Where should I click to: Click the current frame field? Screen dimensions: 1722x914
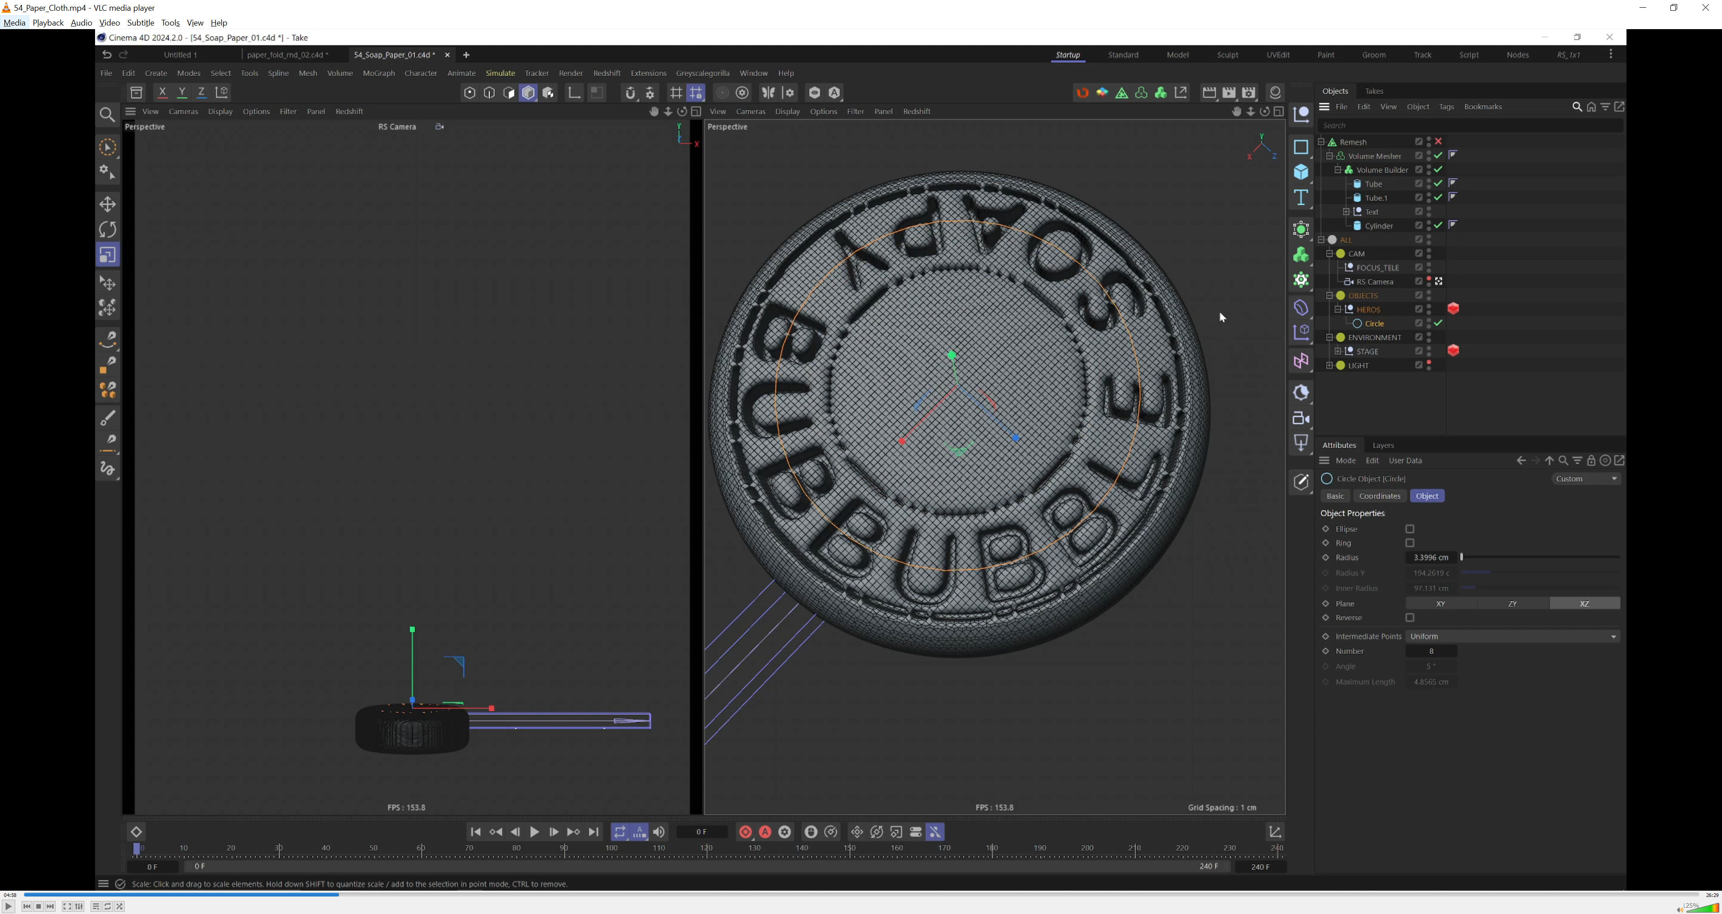coord(702,832)
